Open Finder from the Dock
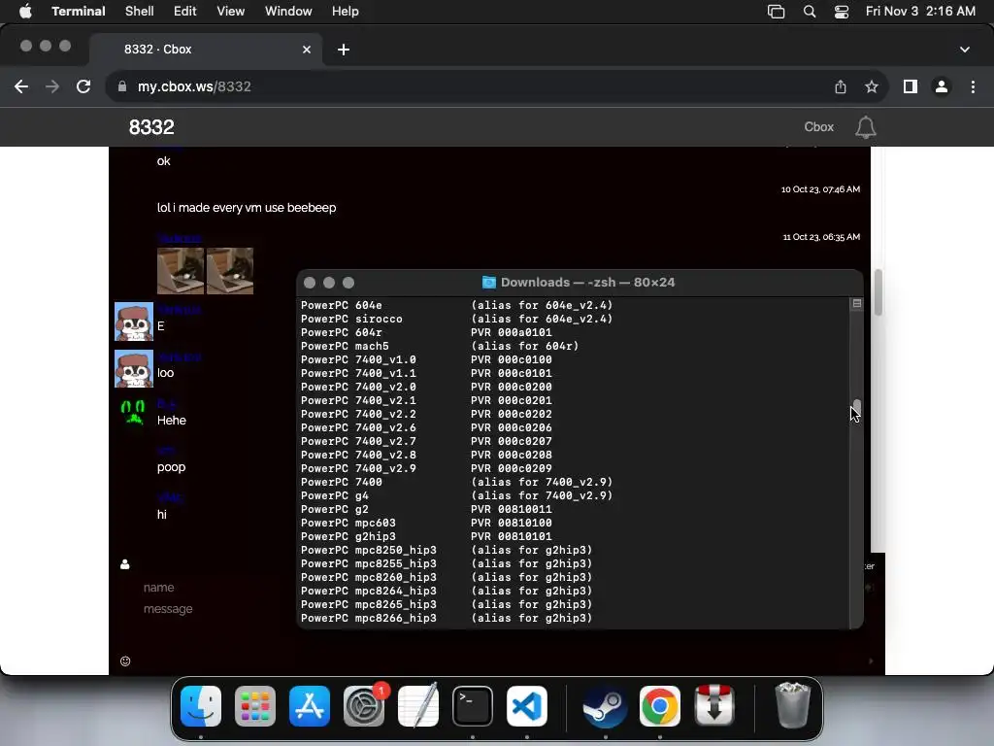This screenshot has width=994, height=746. pos(201,706)
